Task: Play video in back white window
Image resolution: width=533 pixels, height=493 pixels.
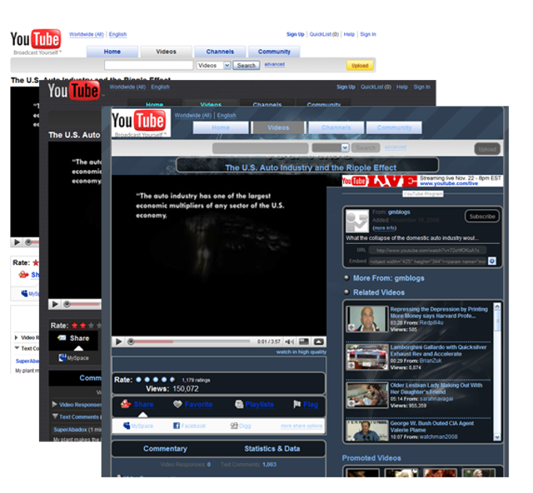Action: (x=16, y=242)
